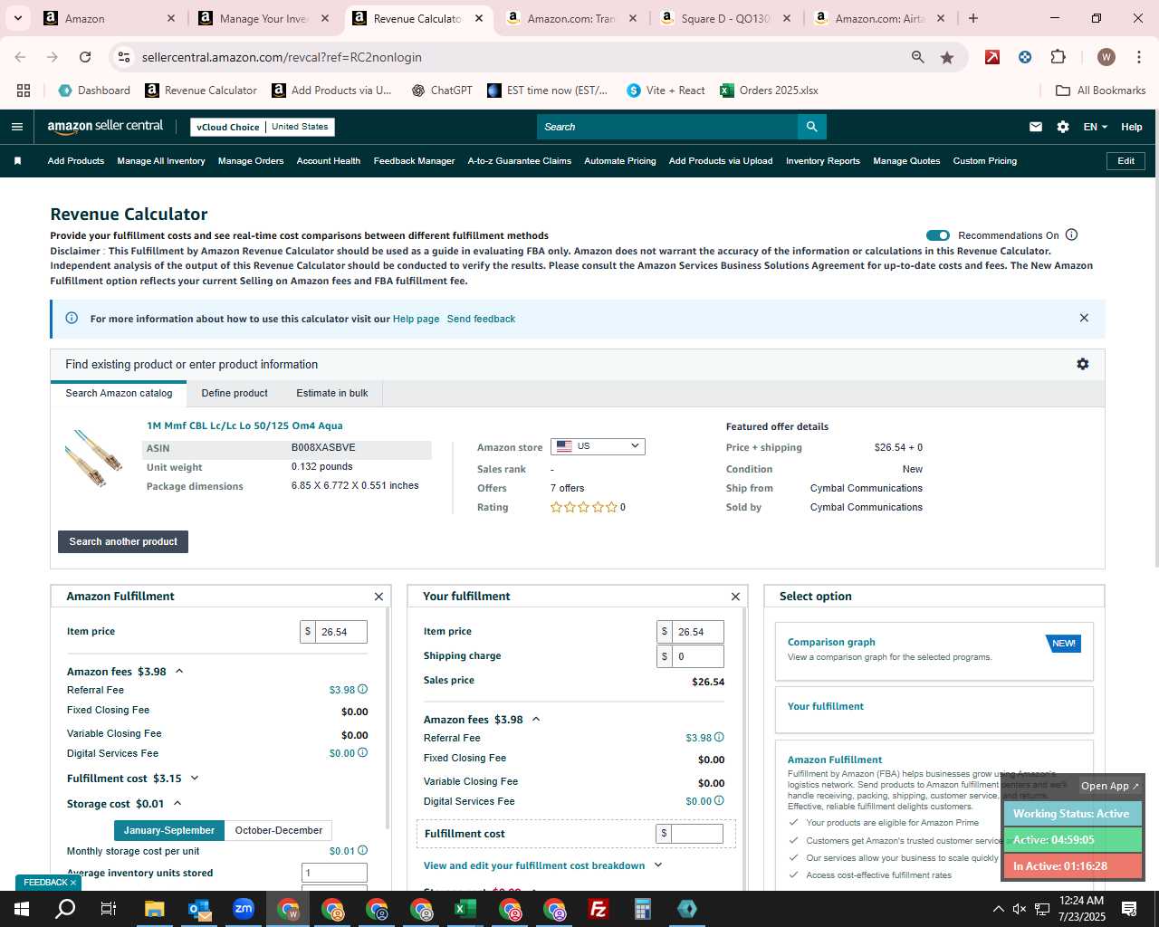Open the messages envelope icon
The height and width of the screenshot is (927, 1159).
(x=1036, y=127)
